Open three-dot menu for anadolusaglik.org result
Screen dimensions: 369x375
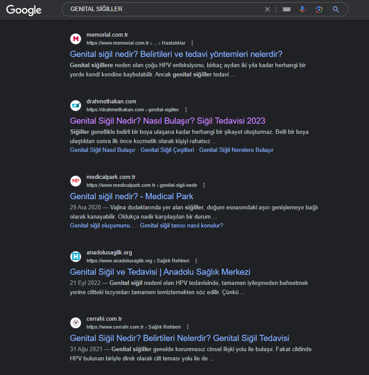[x=196, y=261]
